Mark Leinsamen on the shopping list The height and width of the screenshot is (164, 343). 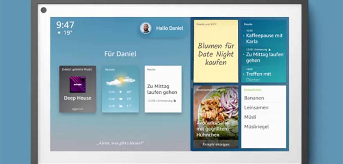point(256,107)
